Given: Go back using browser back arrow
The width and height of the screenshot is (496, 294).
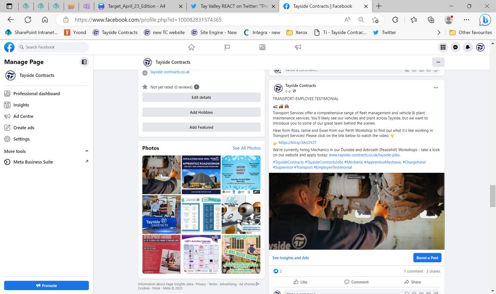Looking at the screenshot, I should [11, 20].
